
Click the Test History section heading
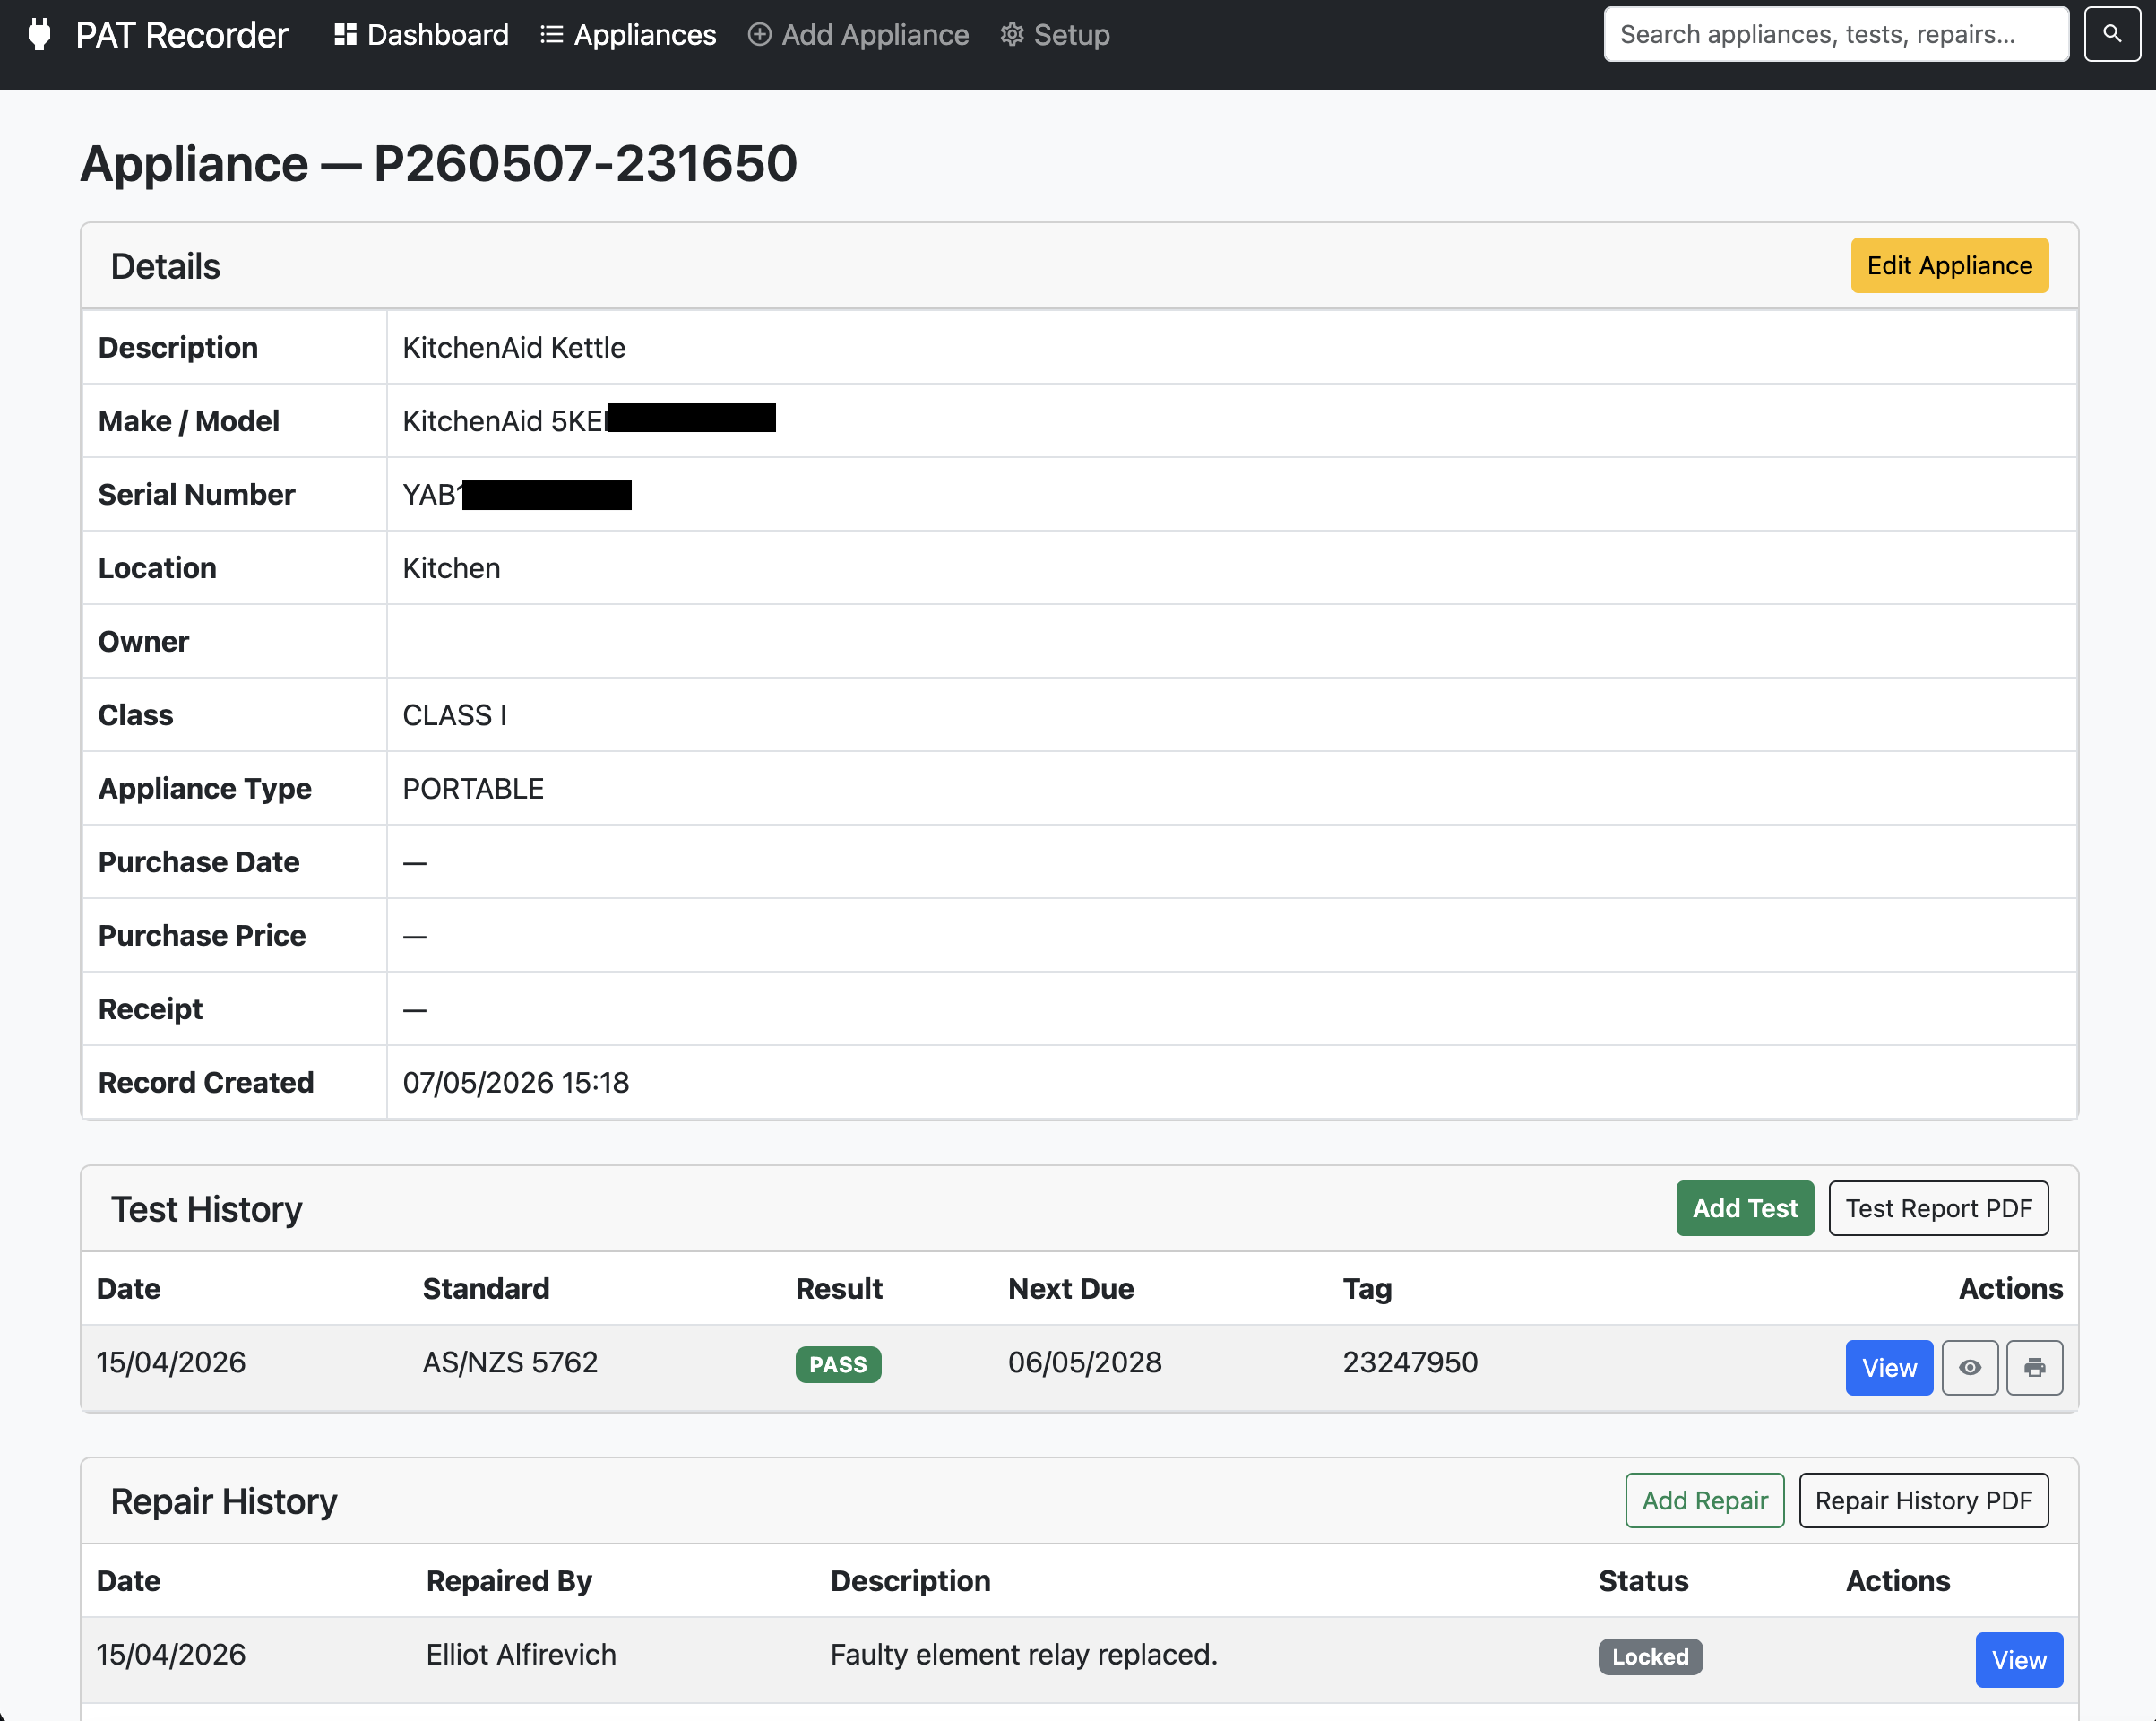[x=206, y=1208]
